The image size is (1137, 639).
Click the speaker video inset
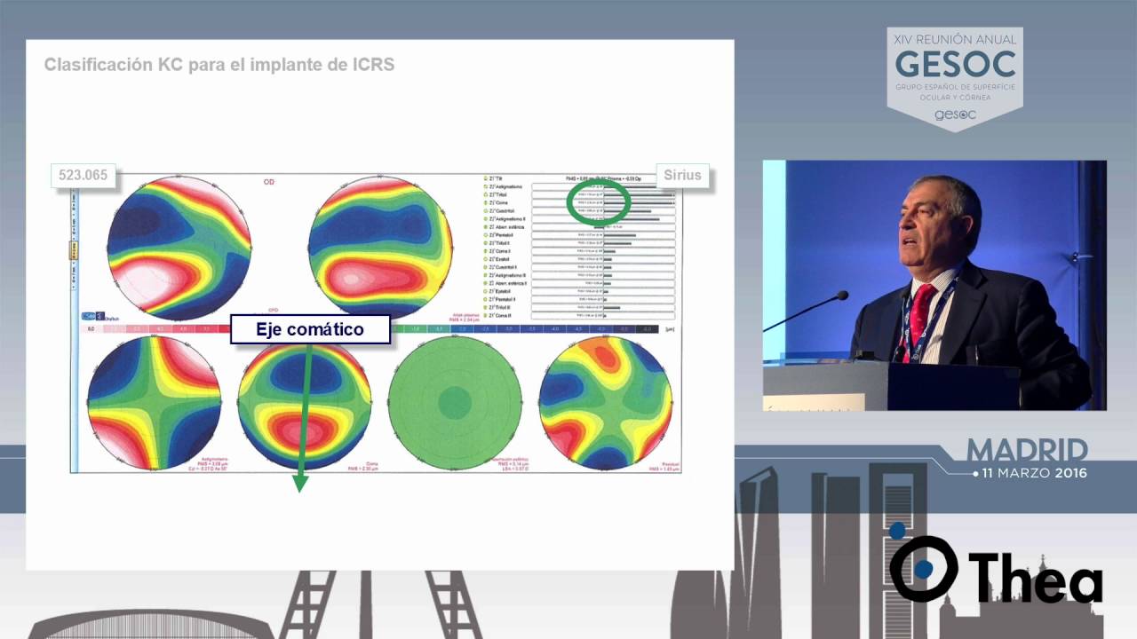(x=934, y=285)
